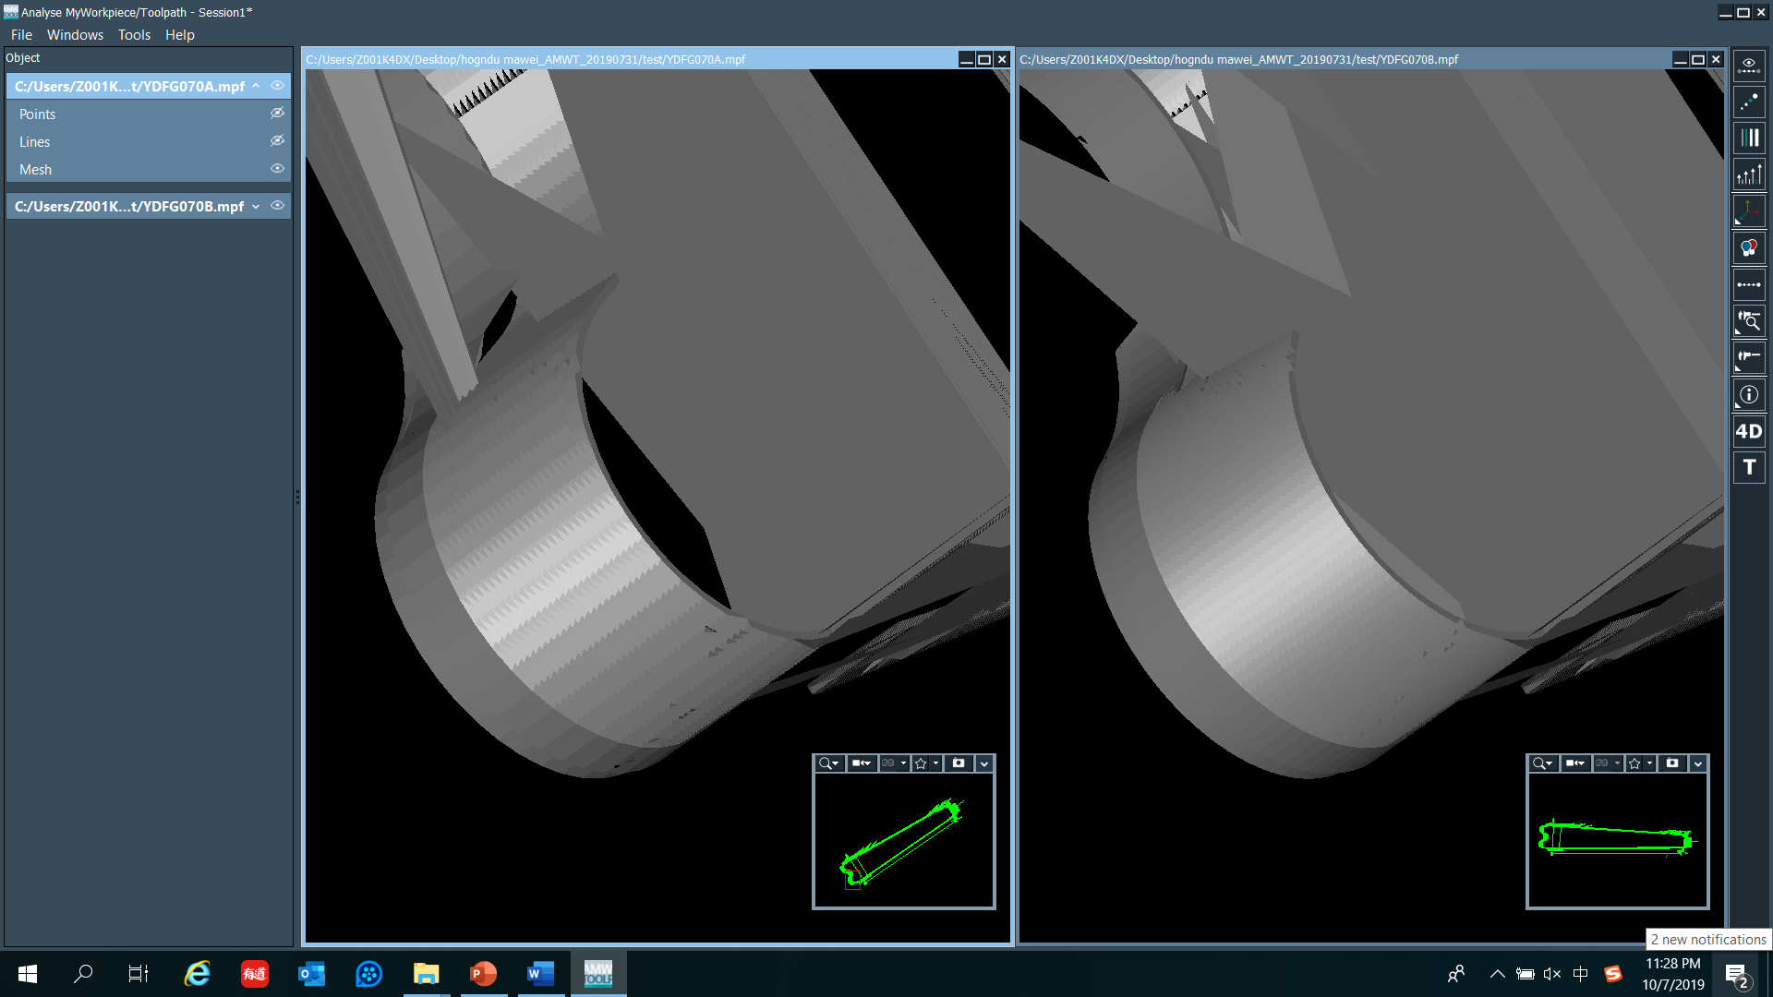Viewport: 1773px width, 997px height.
Task: Click the 2 new notifications popup
Action: (x=1708, y=940)
